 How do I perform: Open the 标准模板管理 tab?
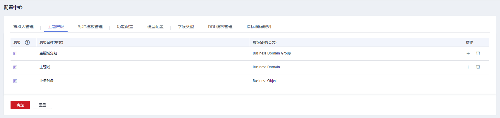coord(90,27)
